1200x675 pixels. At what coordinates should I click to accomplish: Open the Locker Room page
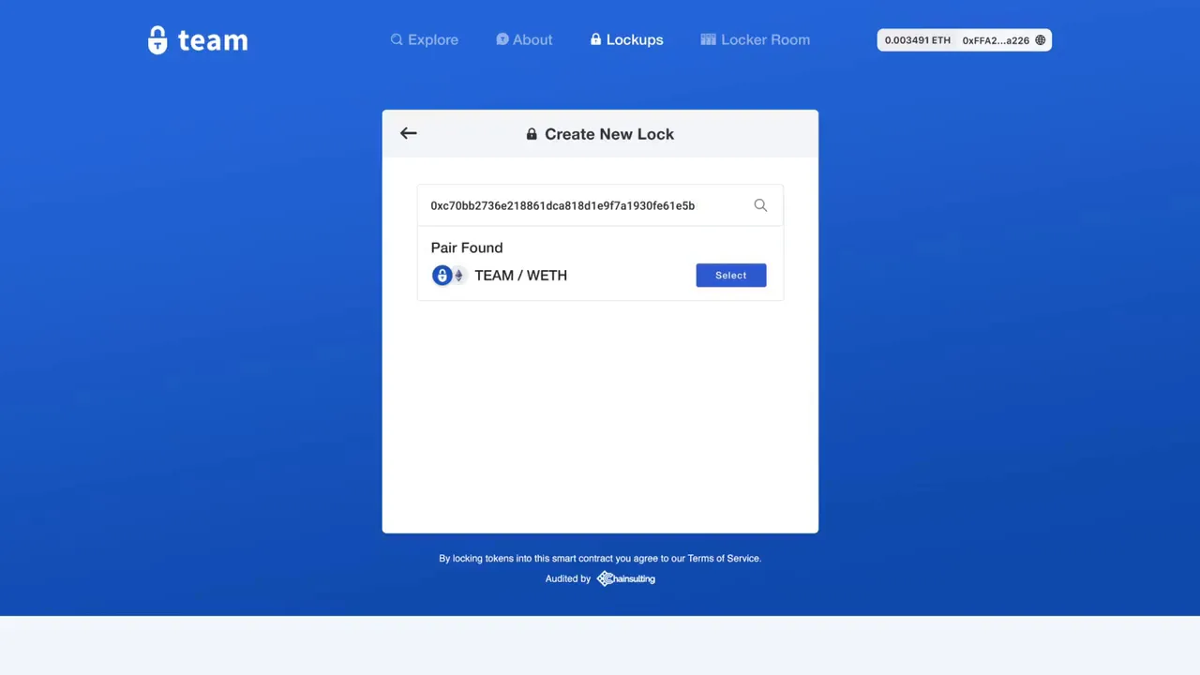pos(755,39)
